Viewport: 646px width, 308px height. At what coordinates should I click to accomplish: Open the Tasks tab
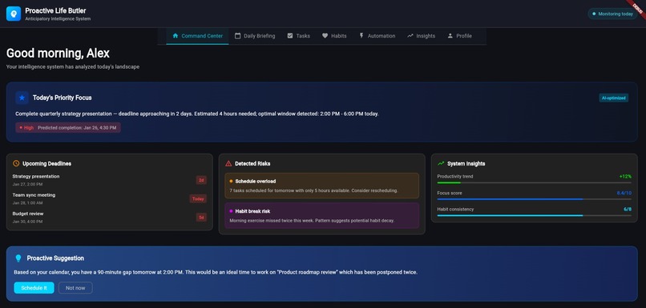[299, 36]
